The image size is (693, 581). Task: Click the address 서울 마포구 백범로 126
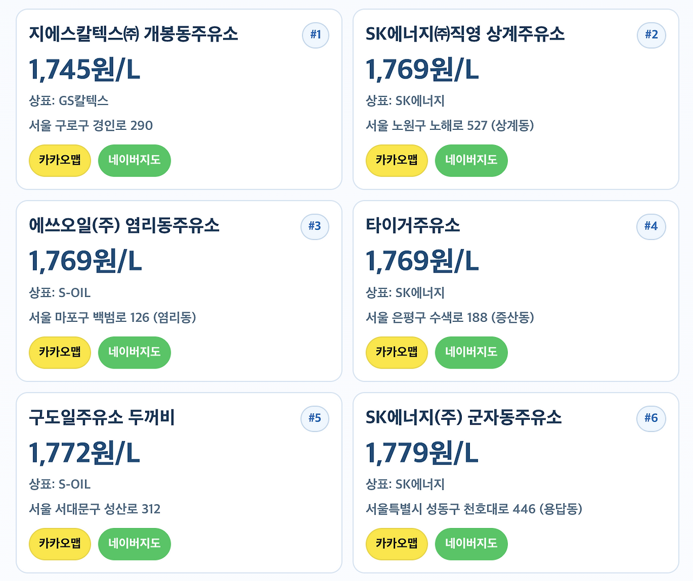(115, 318)
